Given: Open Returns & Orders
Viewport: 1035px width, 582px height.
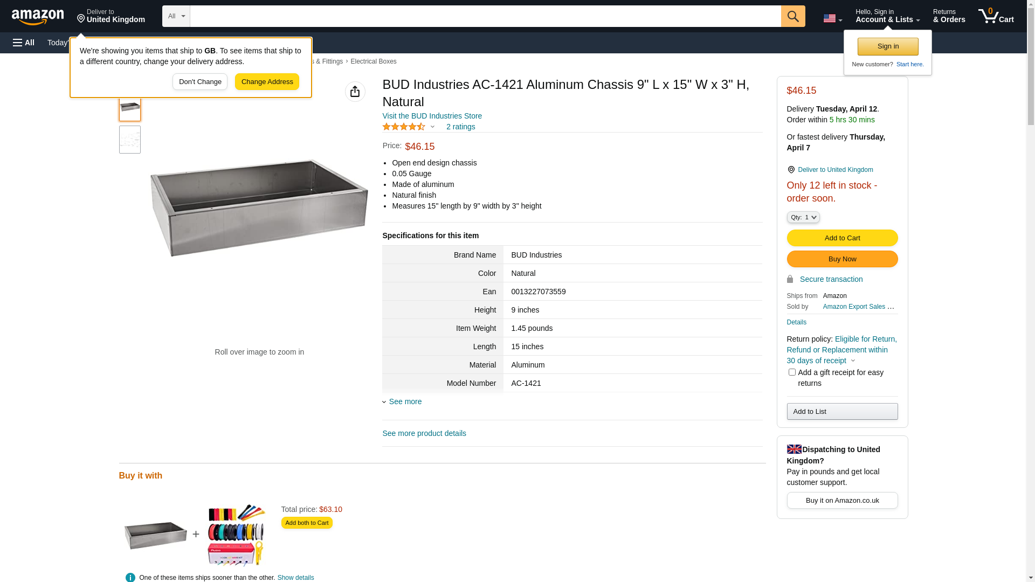Looking at the screenshot, I should pyautogui.click(x=949, y=16).
